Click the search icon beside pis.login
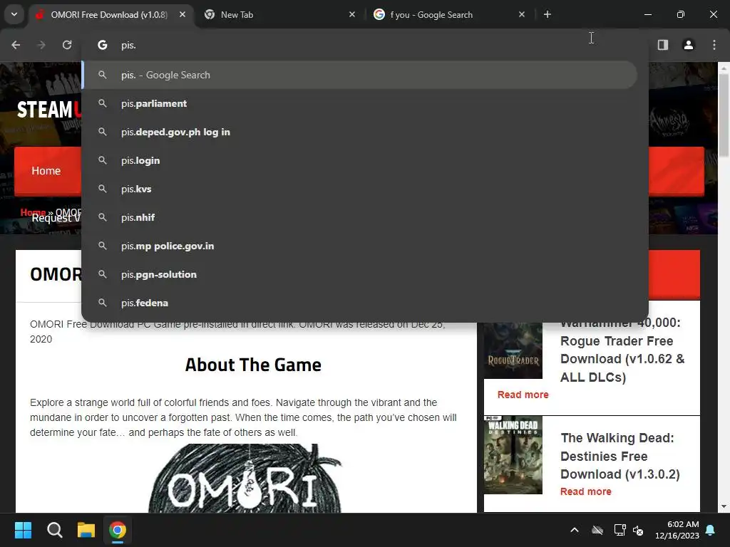 pos(103,160)
